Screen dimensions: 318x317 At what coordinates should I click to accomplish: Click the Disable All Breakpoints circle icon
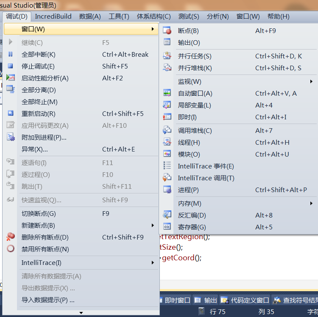coord(11,248)
